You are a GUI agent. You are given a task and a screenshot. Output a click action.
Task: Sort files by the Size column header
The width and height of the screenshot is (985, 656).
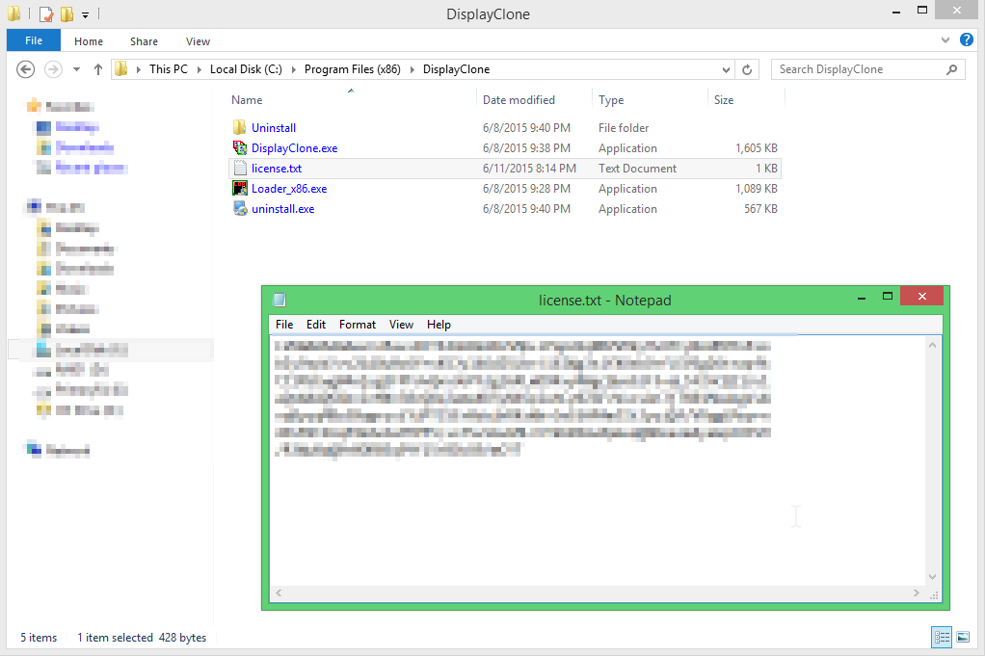coord(724,100)
